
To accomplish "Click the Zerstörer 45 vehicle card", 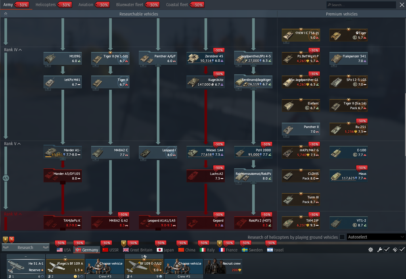I will (x=206, y=58).
